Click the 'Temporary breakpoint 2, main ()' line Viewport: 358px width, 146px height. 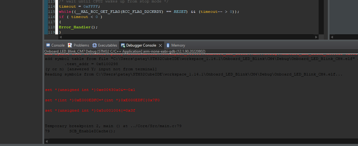[x=113, y=126]
